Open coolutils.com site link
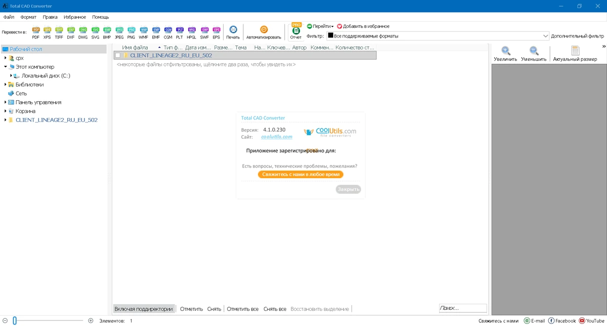 click(x=277, y=137)
